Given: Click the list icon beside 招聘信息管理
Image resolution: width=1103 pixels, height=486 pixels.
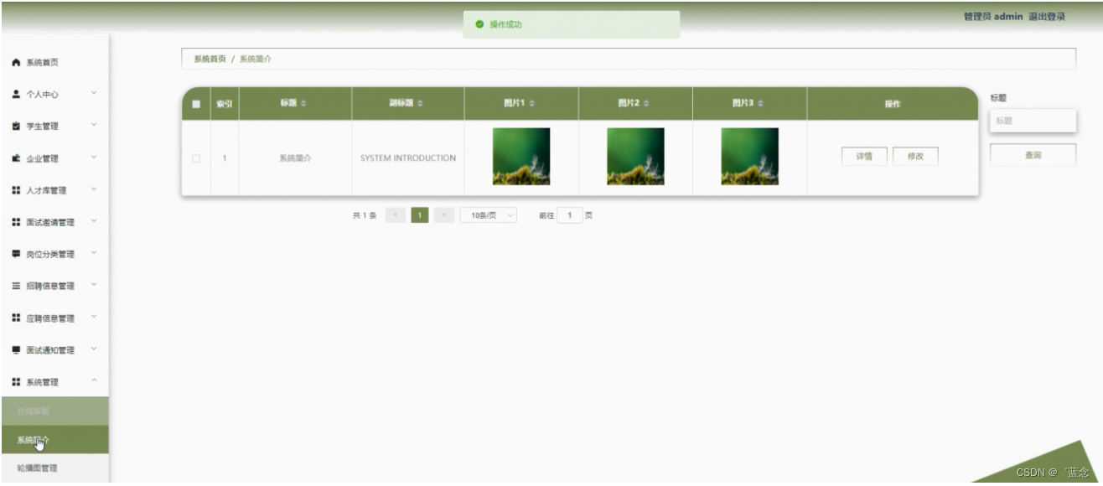Looking at the screenshot, I should pos(16,286).
